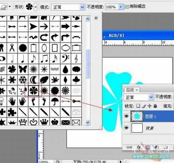The height and width of the screenshot is (163, 174).
Task: Click the lock position move icon
Action: (x=149, y=106)
